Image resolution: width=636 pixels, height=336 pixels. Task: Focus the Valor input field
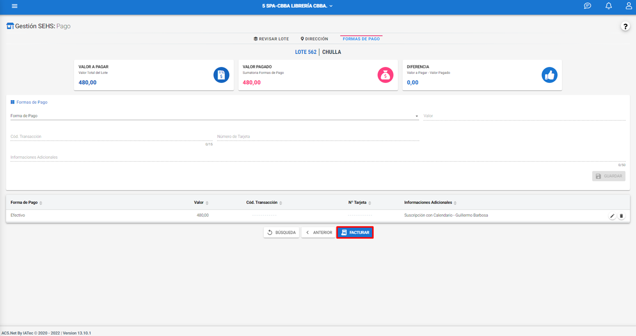pos(525,116)
